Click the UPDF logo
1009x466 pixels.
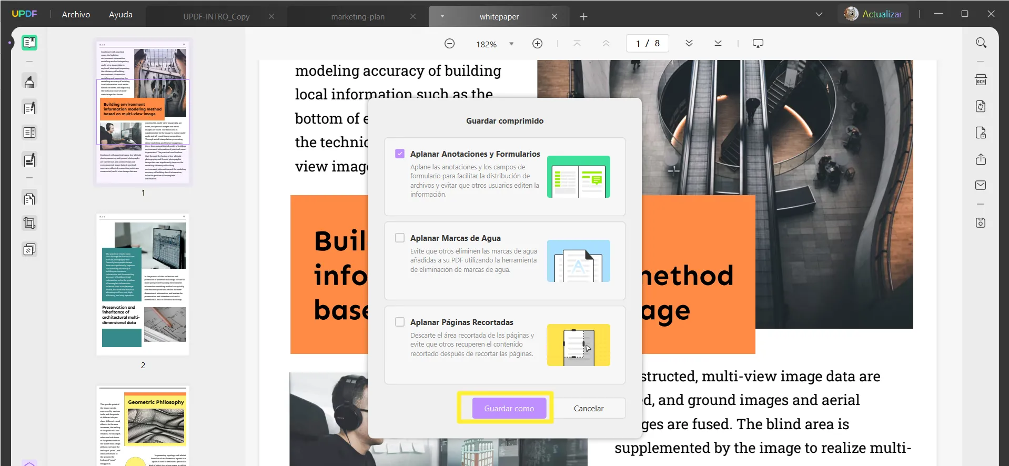click(24, 14)
